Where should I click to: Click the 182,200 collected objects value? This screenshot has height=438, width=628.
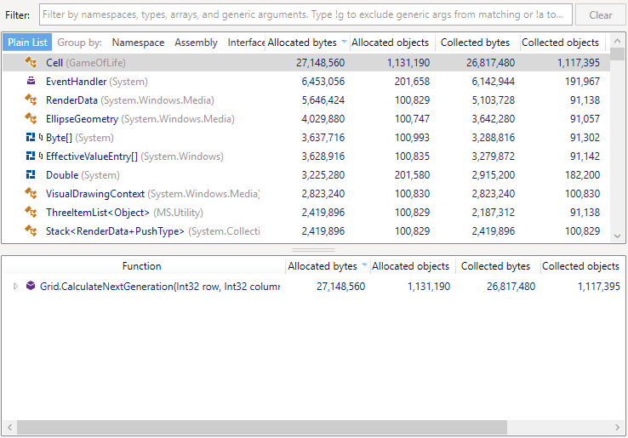click(582, 175)
